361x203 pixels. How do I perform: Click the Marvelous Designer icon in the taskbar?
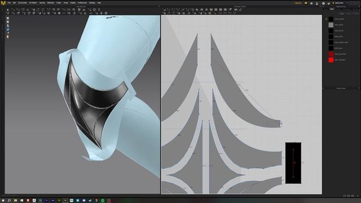pos(65,201)
